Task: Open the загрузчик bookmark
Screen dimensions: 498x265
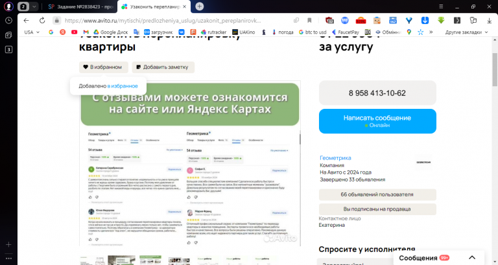Action: coord(158,32)
